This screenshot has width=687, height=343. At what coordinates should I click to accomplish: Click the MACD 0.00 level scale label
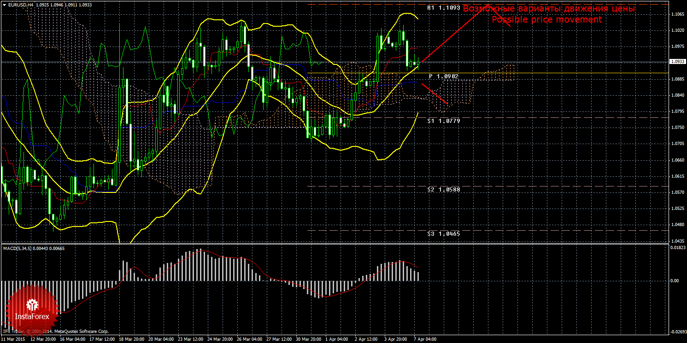[x=674, y=280]
